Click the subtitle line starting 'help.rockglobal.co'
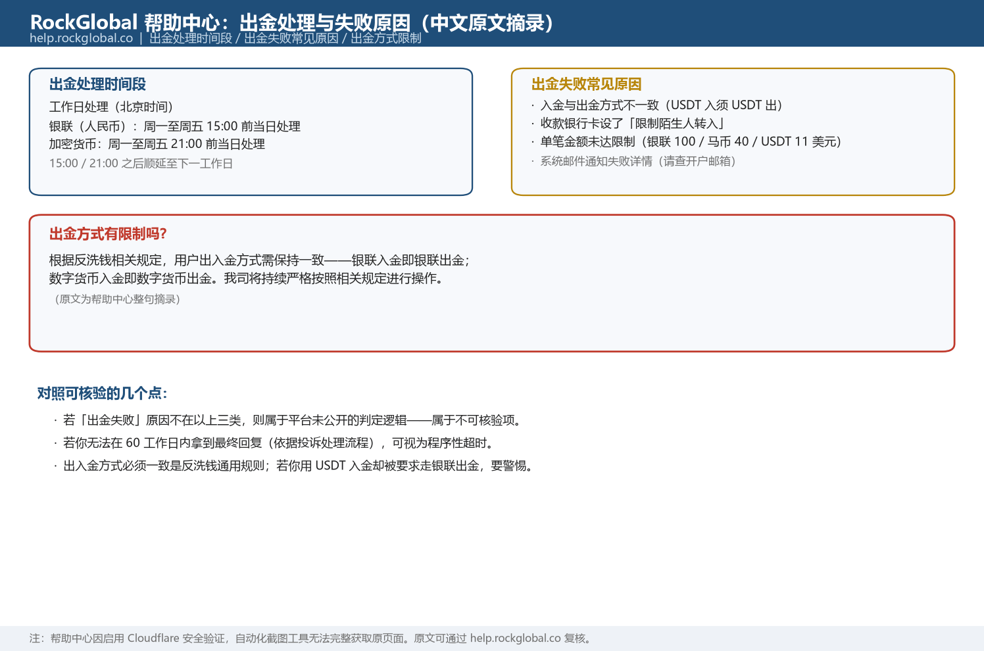Image resolution: width=984 pixels, height=651 pixels. pos(226,38)
